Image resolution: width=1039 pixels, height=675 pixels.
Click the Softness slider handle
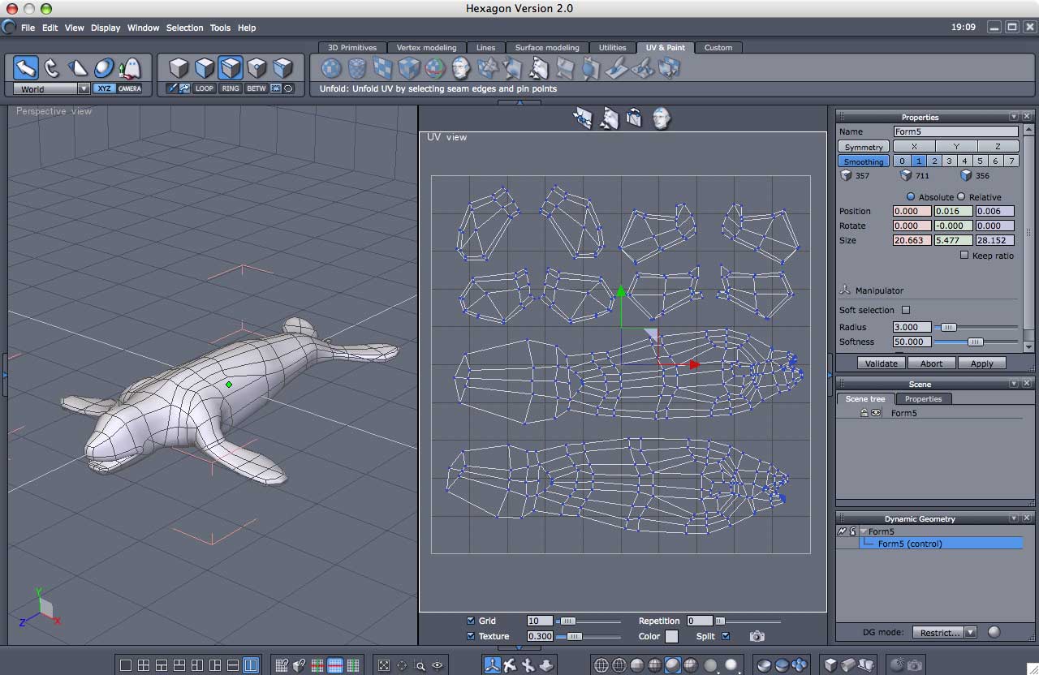click(x=976, y=342)
